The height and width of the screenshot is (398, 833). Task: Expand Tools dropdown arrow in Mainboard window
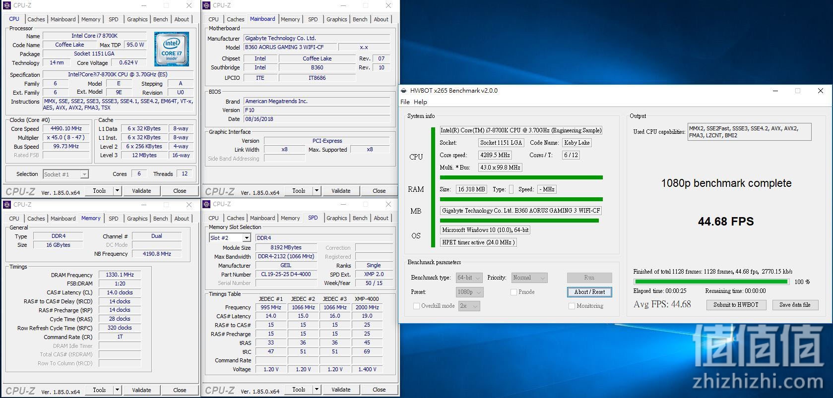tap(317, 191)
